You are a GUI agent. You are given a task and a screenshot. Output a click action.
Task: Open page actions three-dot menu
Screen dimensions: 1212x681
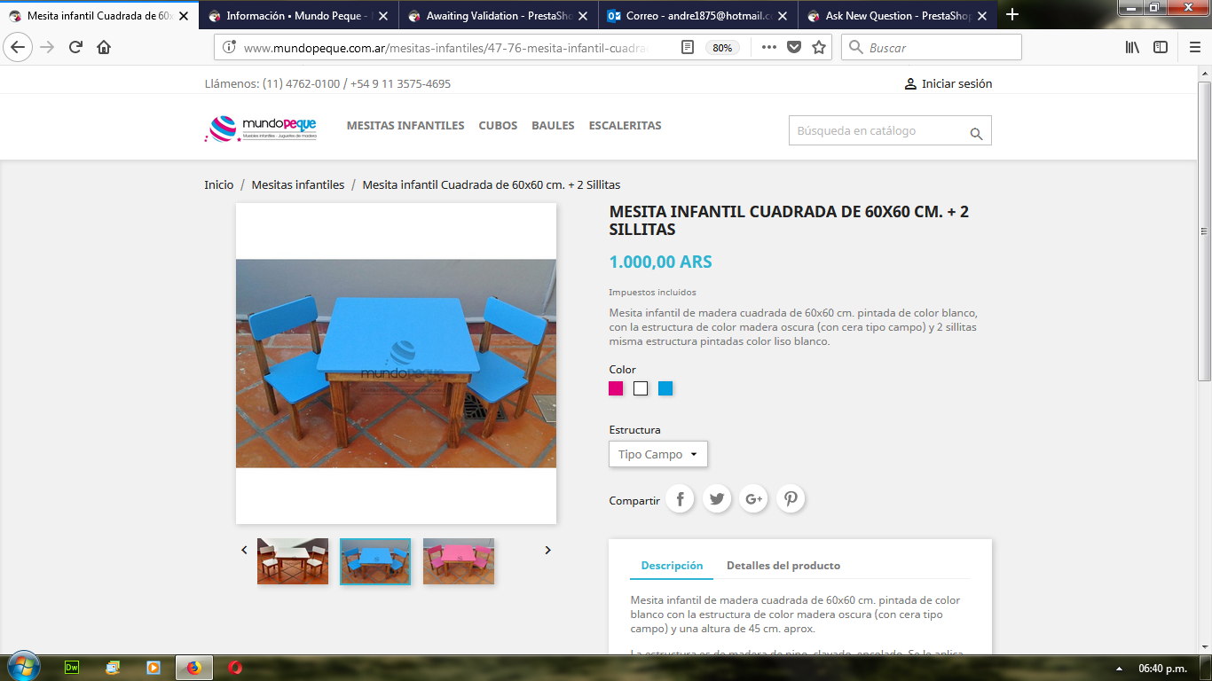click(x=768, y=48)
